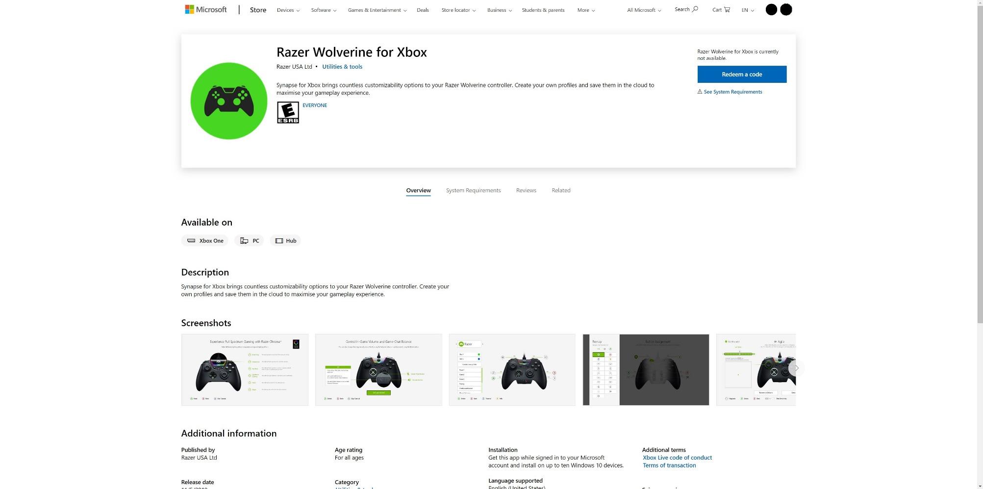Click the PC platform chip

tap(249, 240)
